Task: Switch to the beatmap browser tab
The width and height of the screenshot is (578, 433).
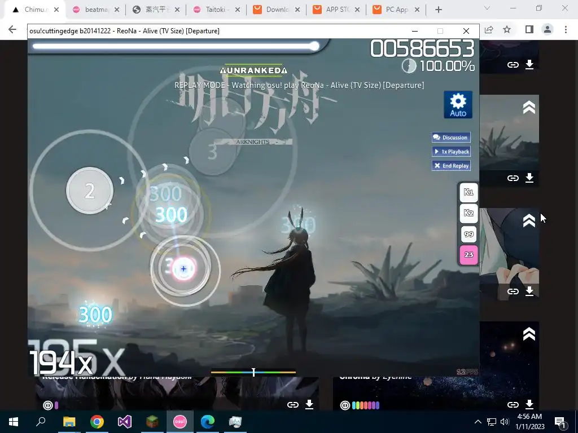Action: coord(97,10)
